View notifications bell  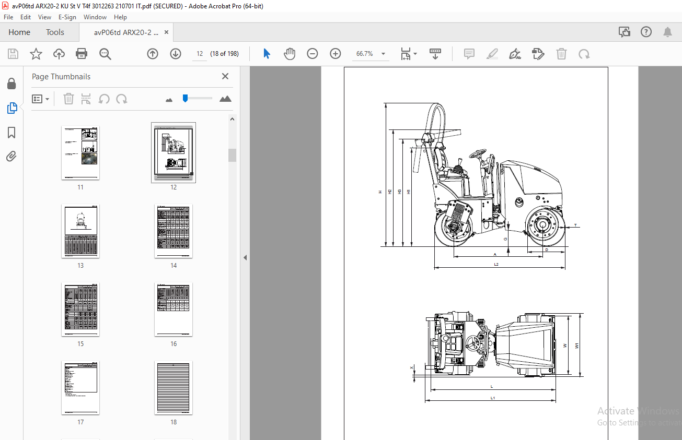click(x=668, y=32)
